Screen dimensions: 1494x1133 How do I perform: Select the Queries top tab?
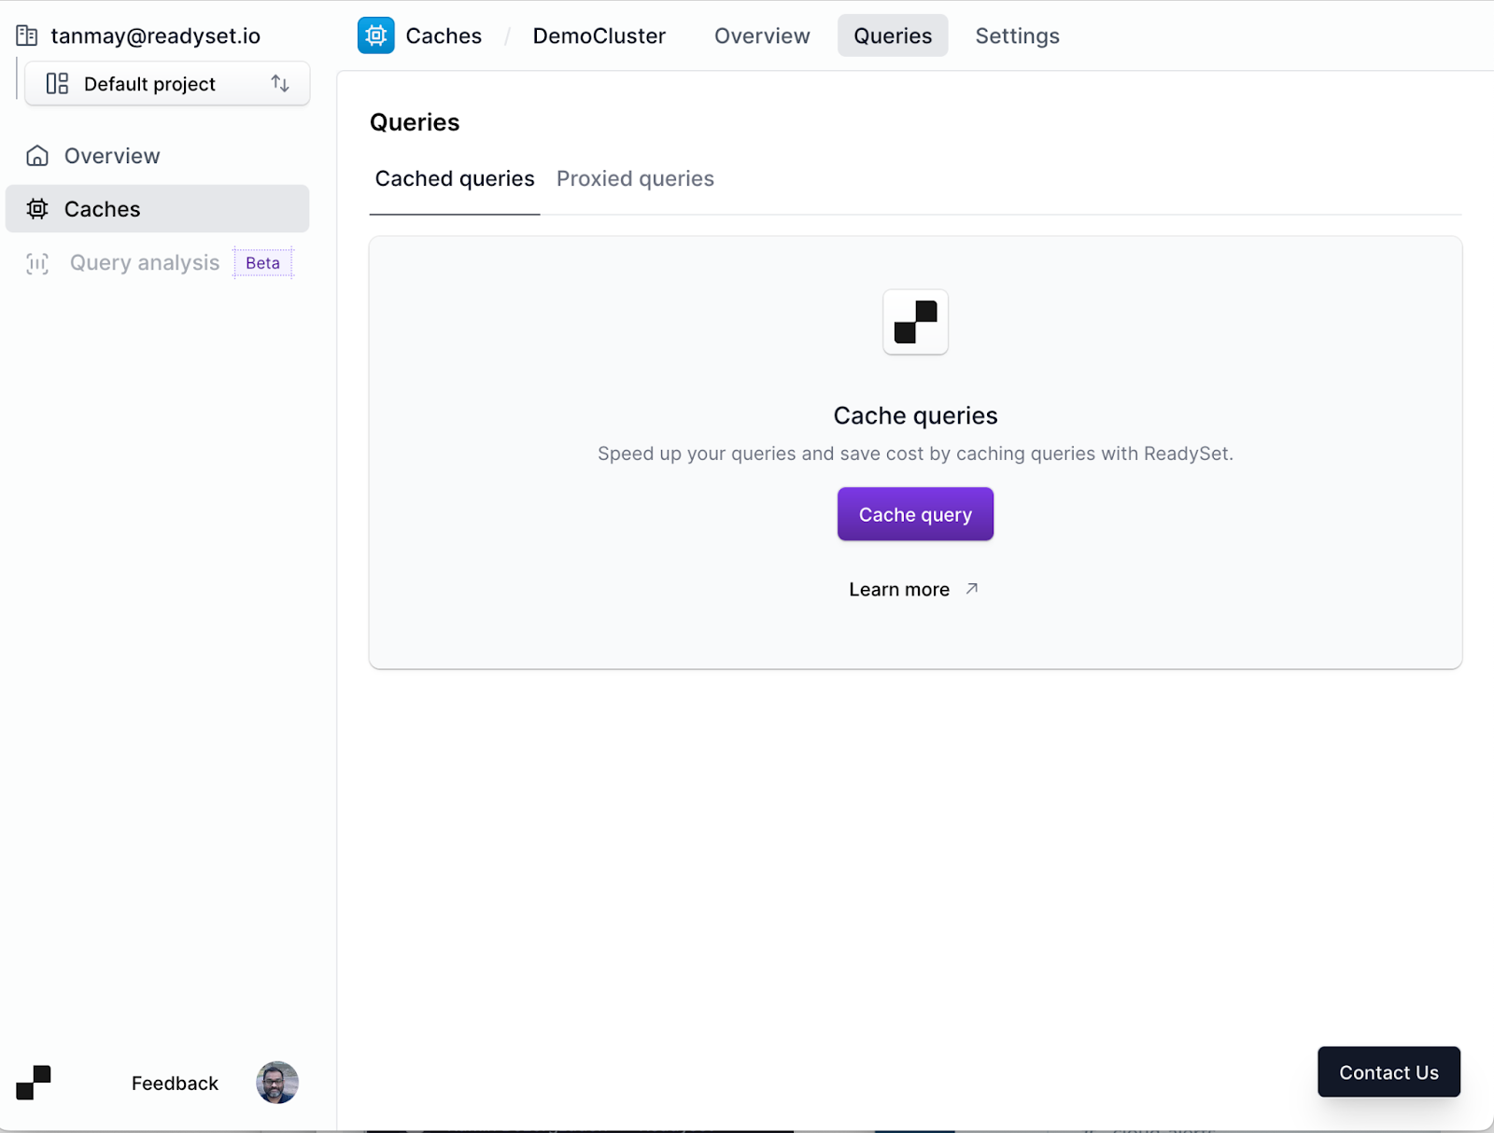893,36
